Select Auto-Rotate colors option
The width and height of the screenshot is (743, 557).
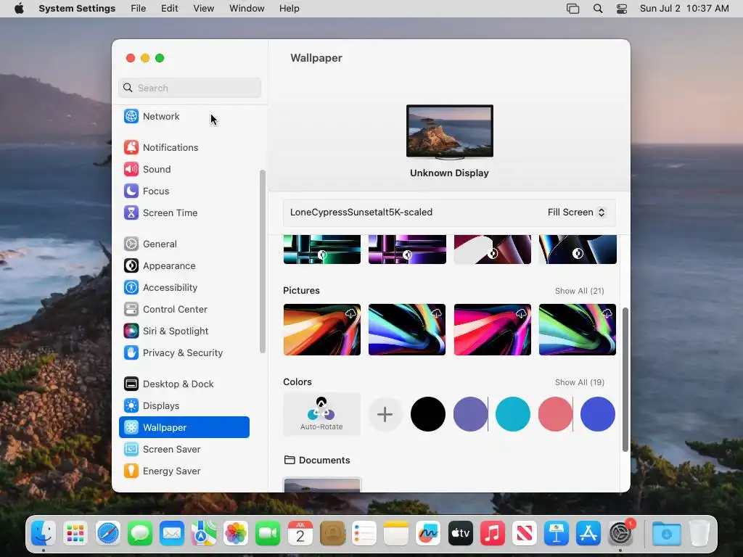point(321,414)
